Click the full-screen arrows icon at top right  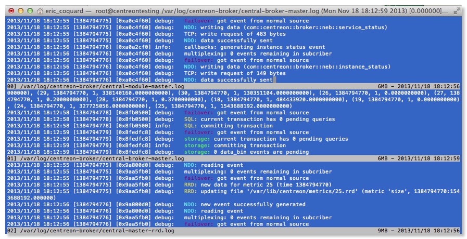point(457,10)
